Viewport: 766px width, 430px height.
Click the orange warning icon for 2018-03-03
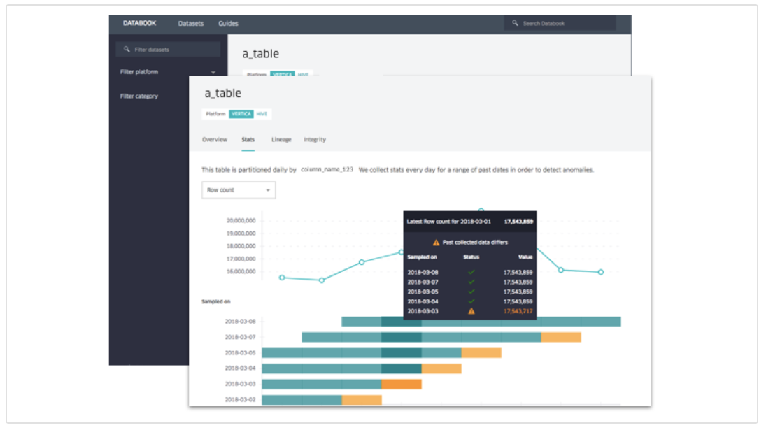point(471,311)
